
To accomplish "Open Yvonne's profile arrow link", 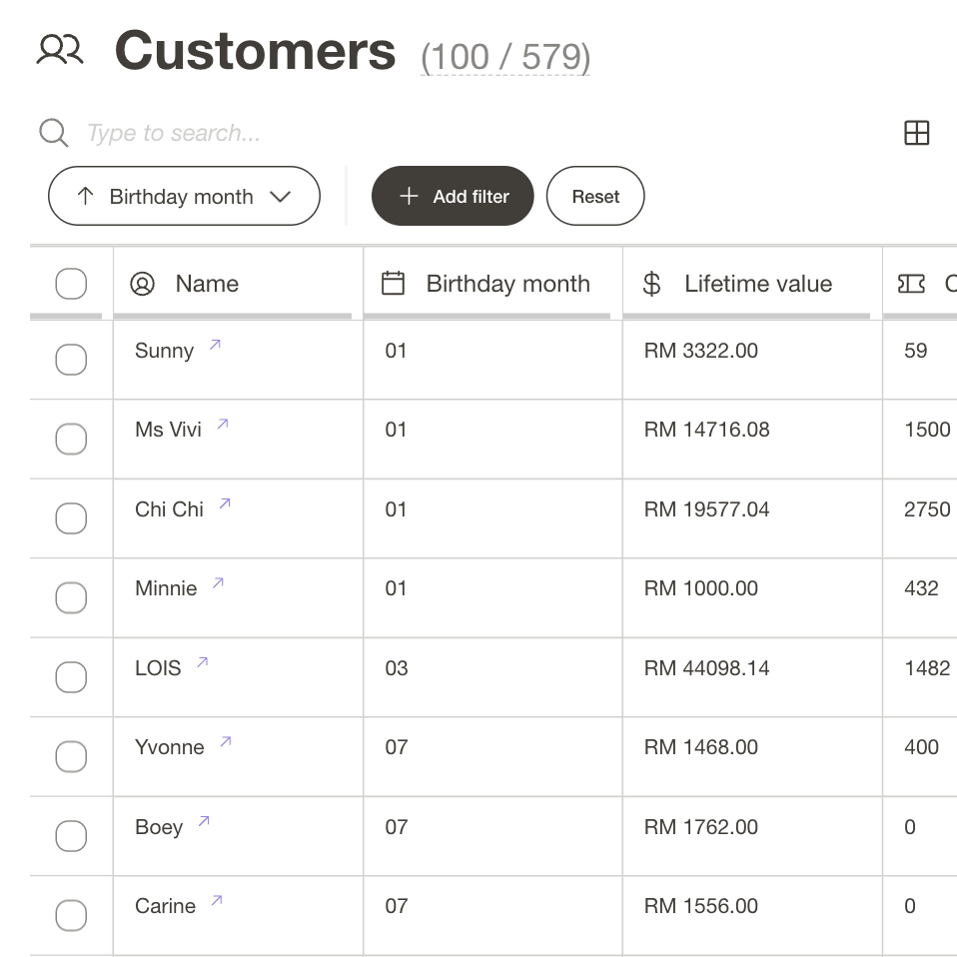I will coord(226,741).
